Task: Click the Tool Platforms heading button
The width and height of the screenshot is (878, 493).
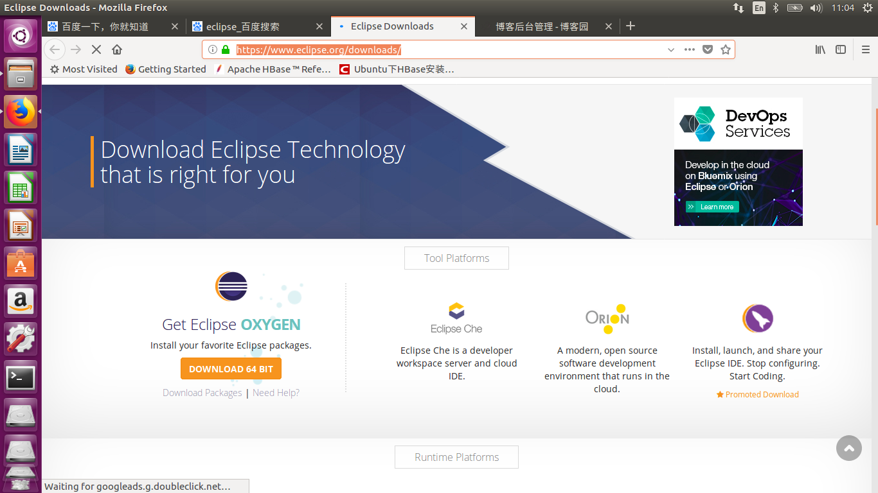Action: (456, 258)
